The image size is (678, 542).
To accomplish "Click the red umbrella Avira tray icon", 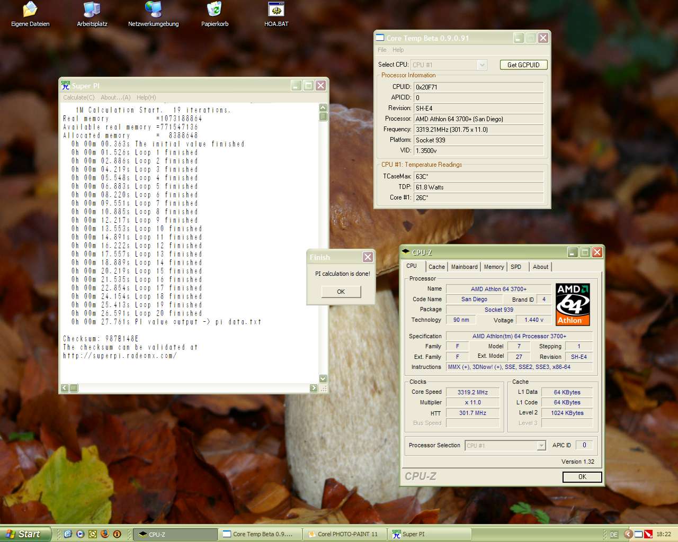I will 648,534.
